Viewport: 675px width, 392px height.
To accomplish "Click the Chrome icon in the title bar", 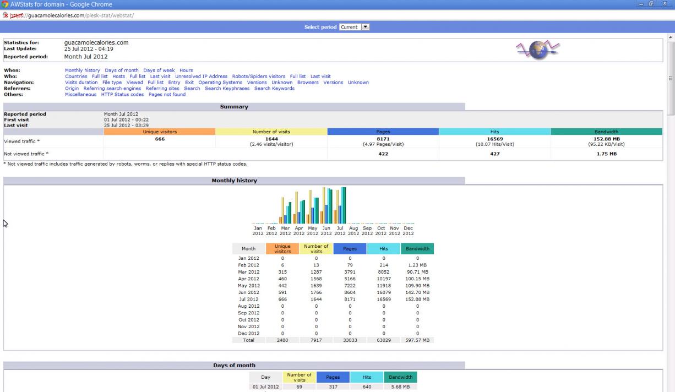I will [5, 4].
